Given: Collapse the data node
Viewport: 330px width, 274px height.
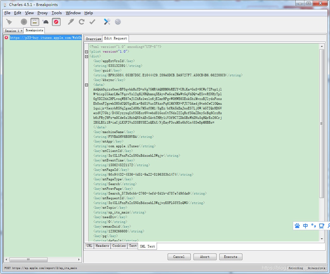Looking at the screenshot, I should [x=86, y=85].
